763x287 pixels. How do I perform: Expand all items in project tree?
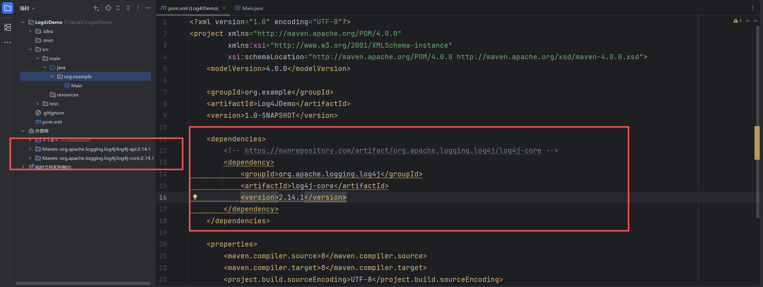[118, 8]
